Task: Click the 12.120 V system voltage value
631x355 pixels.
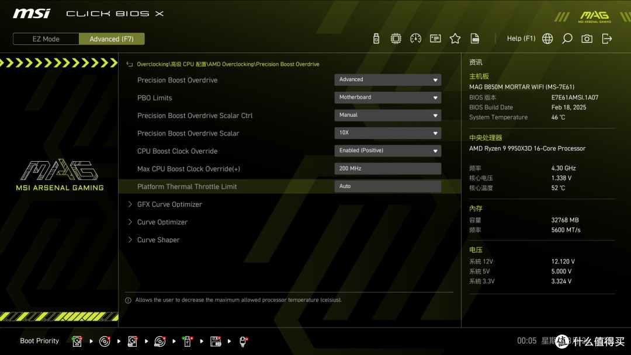Action: (x=563, y=262)
